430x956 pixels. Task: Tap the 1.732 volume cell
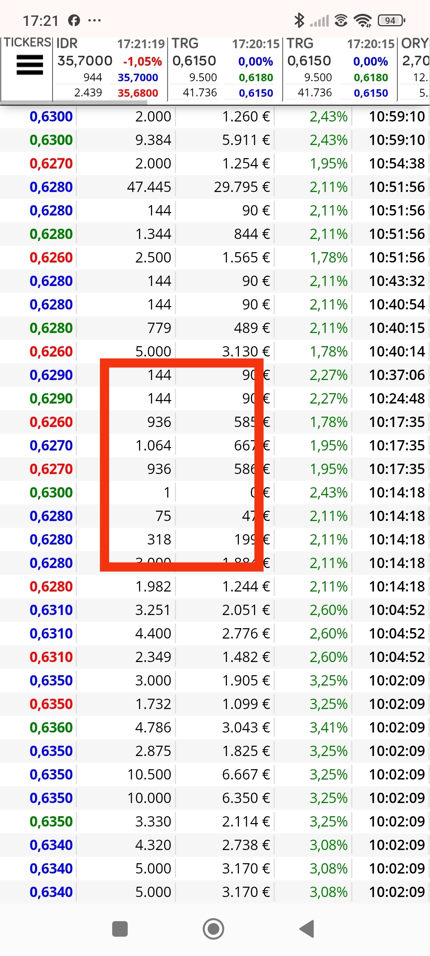153,704
